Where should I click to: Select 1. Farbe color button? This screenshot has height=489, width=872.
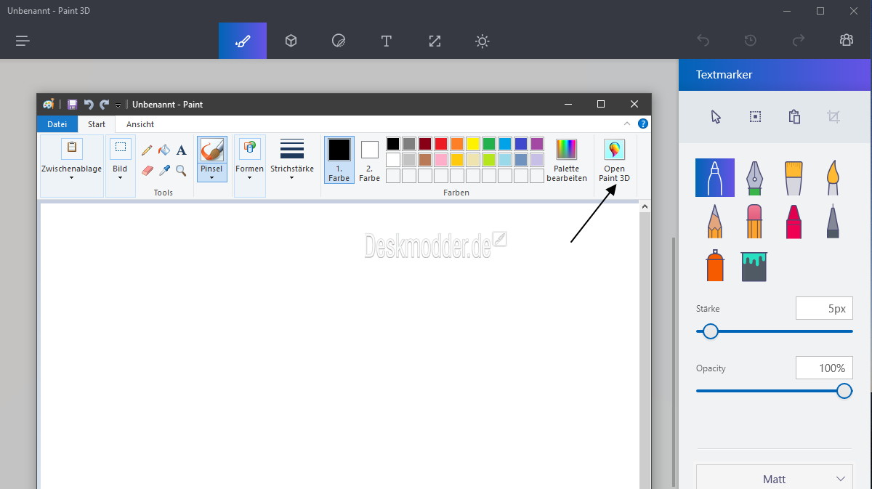339,160
